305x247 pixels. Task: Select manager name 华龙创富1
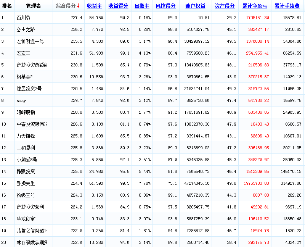click(x=27, y=219)
